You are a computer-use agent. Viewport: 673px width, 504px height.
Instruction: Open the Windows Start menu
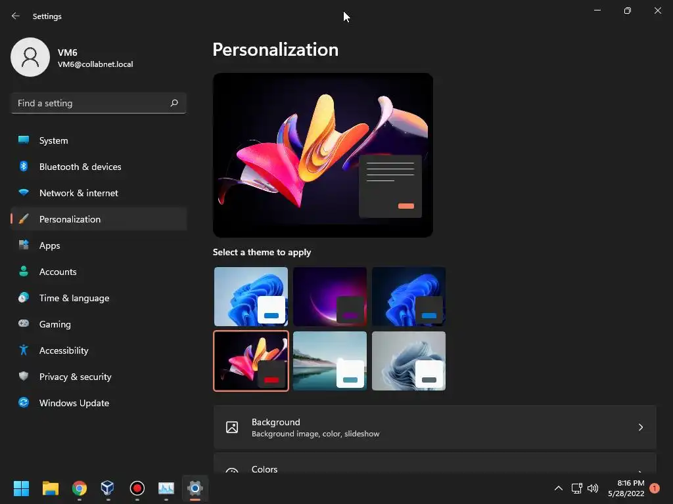click(21, 488)
